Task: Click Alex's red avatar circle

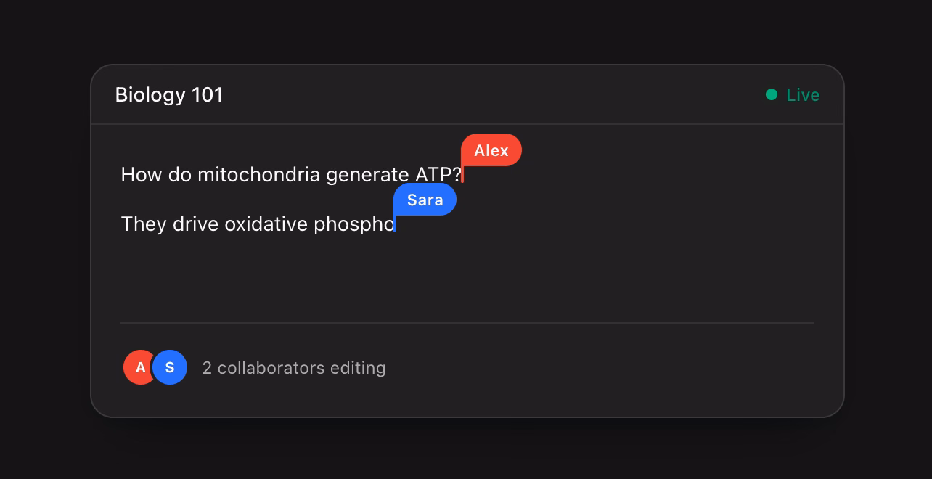Action: pos(139,367)
